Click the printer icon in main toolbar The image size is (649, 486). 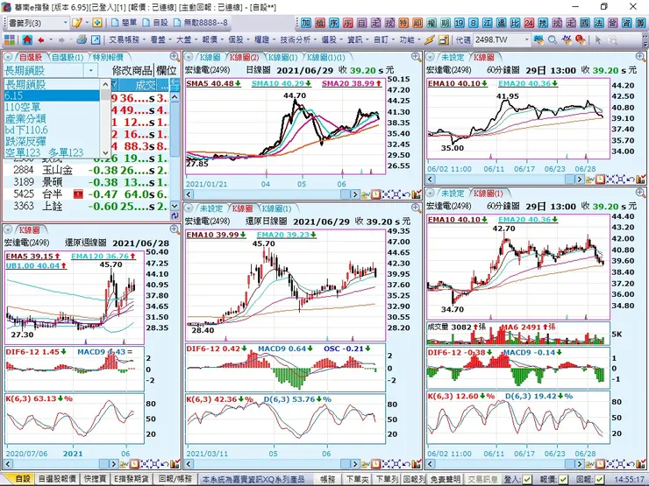tap(82, 39)
